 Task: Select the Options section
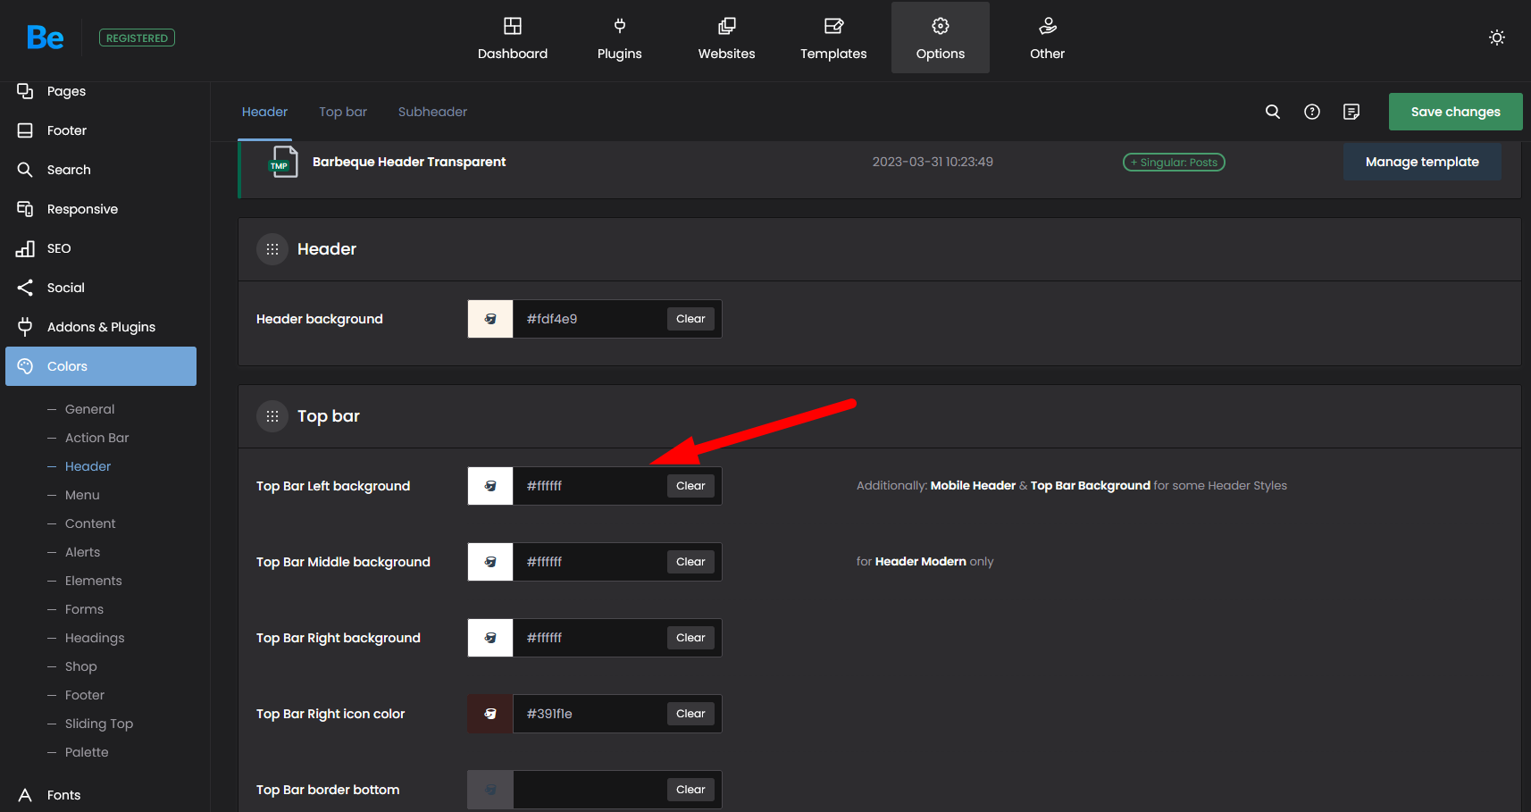tap(941, 38)
